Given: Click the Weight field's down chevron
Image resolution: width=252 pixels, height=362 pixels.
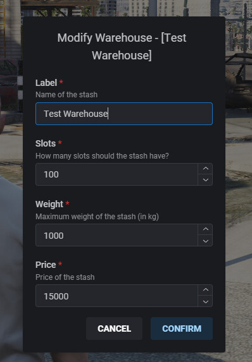Looking at the screenshot, I should click(x=206, y=241).
